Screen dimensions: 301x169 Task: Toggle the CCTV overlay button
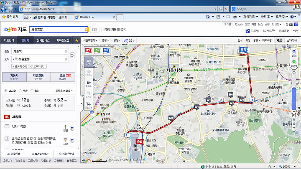pos(89,62)
